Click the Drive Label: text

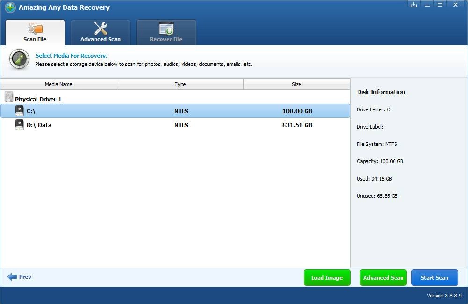click(x=370, y=127)
